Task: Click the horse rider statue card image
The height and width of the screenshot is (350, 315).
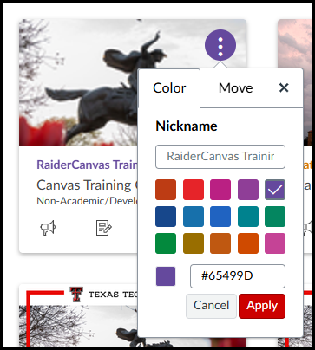Action: (x=78, y=82)
